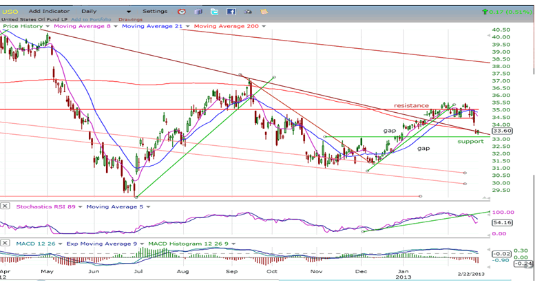Click the alarm clock alert icon

[x=182, y=12]
